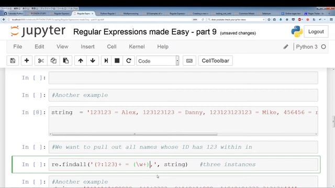
Task: Open the cell type Code dropdown
Action: pos(158,61)
